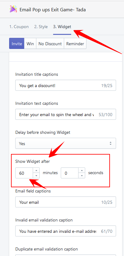The width and height of the screenshot is (124, 256).
Task: Open the Reminder segment button
Action: coord(75,44)
